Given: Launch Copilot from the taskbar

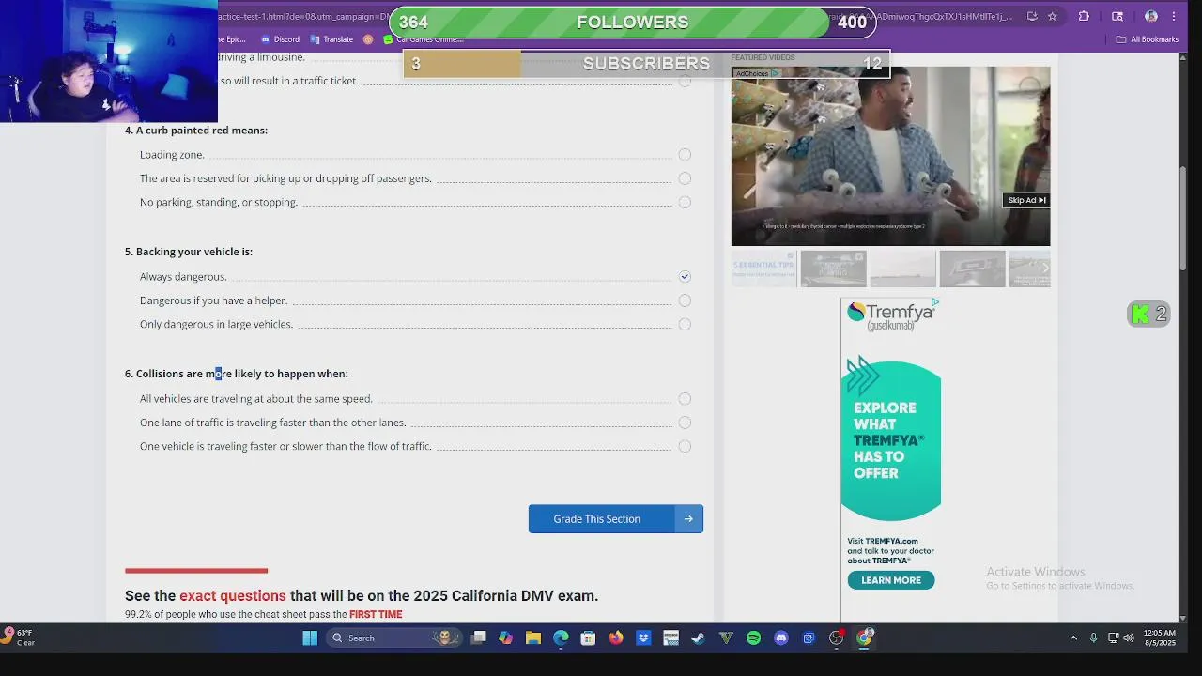Looking at the screenshot, I should click(x=505, y=638).
